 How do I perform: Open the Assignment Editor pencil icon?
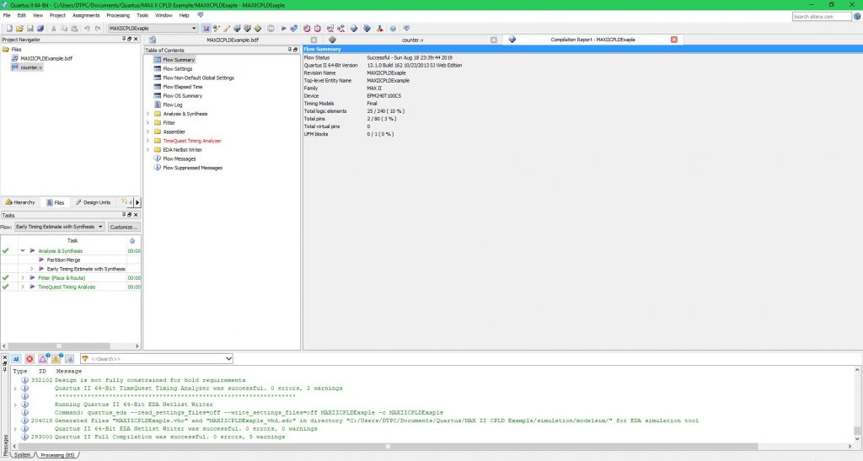click(x=227, y=29)
